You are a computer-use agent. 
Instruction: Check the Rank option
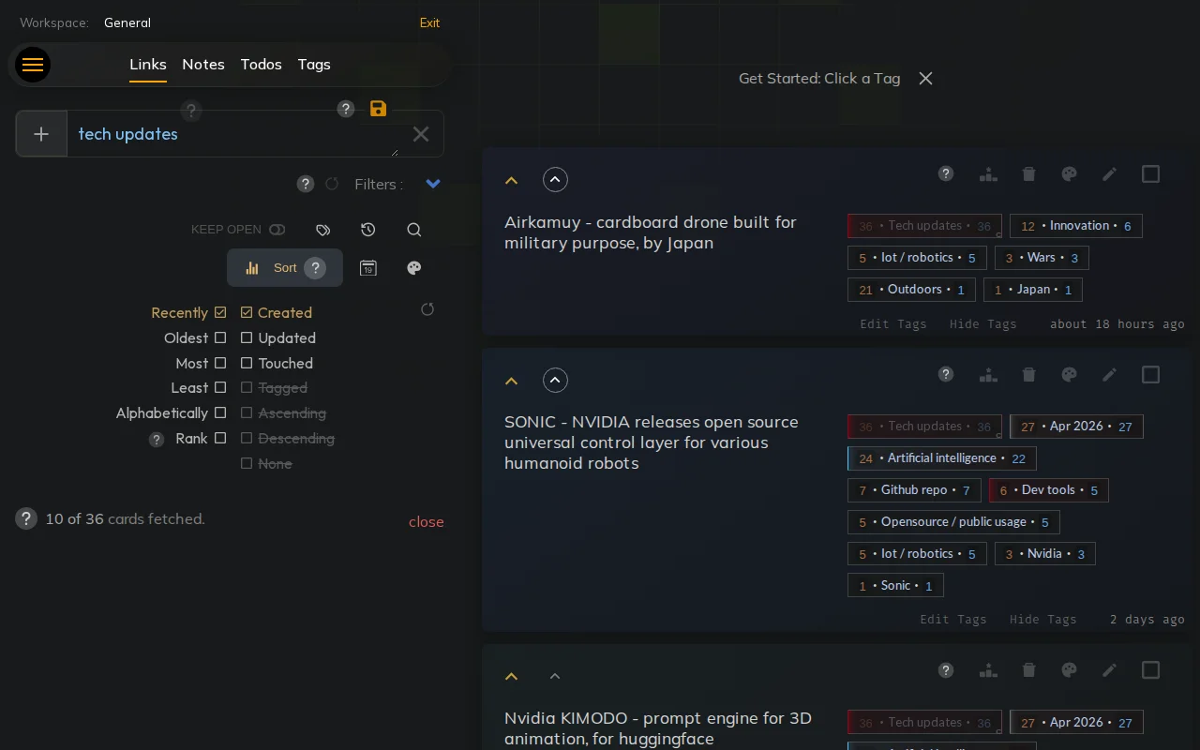[220, 438]
